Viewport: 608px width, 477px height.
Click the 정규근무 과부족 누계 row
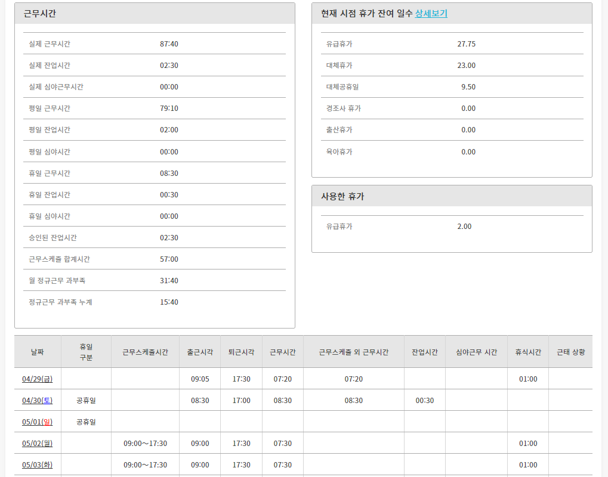60,302
